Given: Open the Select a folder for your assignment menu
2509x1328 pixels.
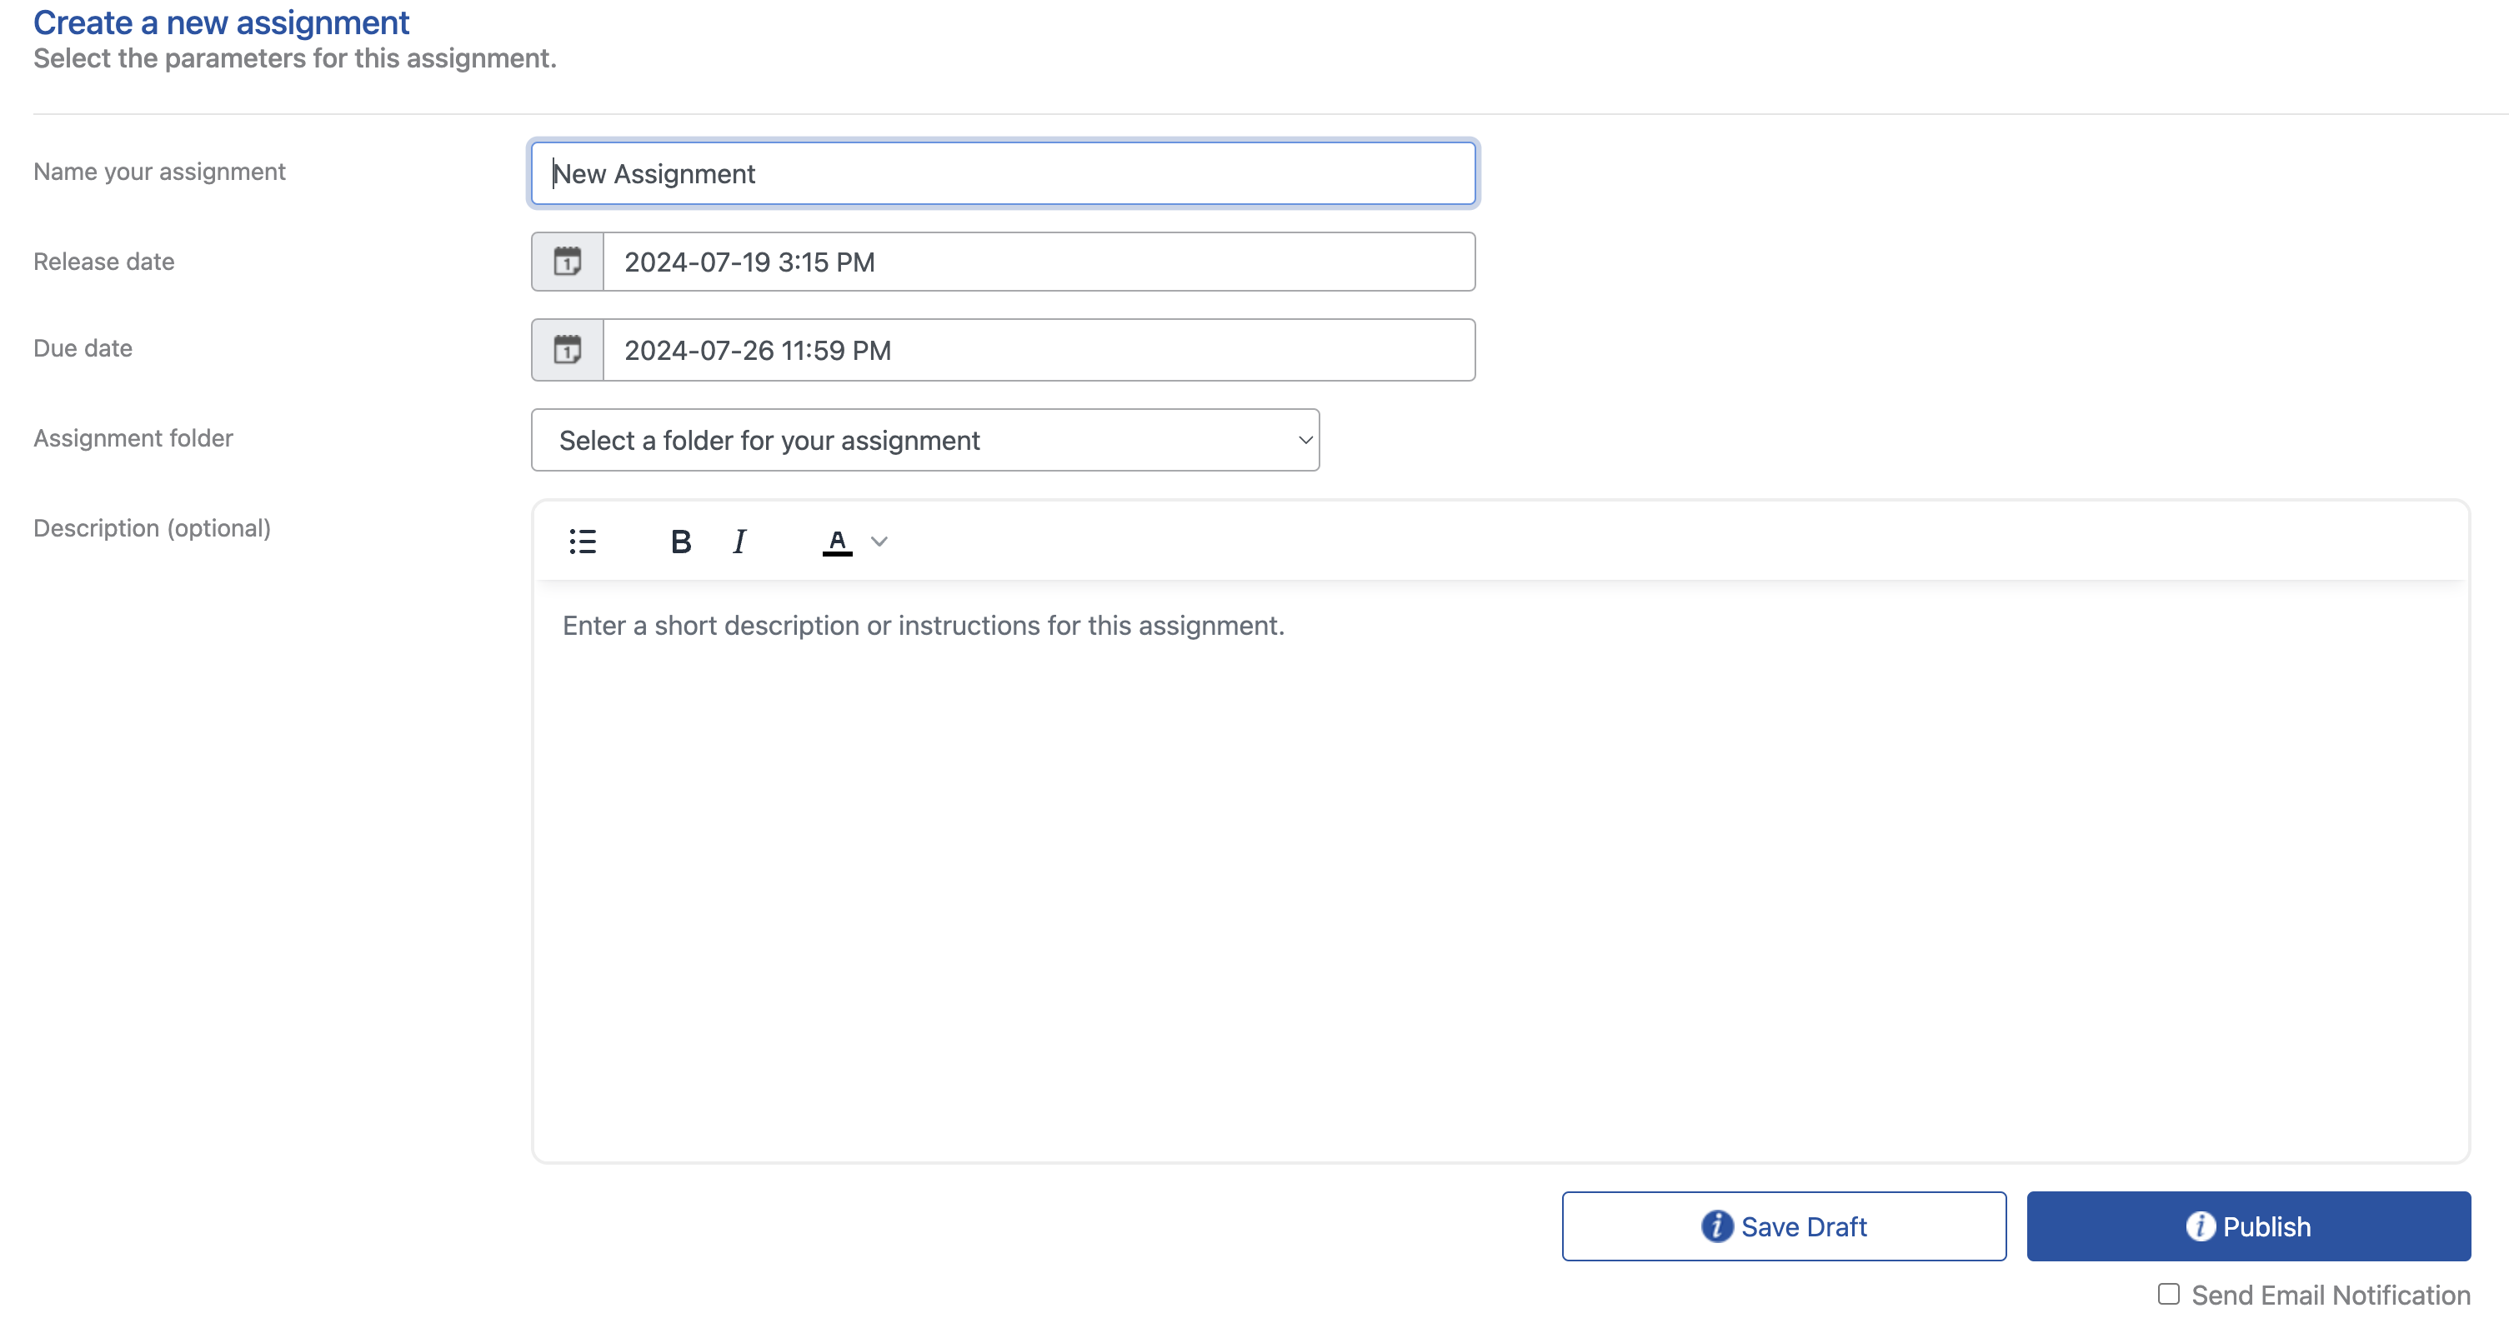Looking at the screenshot, I should coord(924,440).
